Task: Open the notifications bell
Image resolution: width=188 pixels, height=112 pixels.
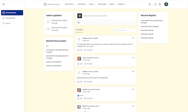Action: pos(155,4)
